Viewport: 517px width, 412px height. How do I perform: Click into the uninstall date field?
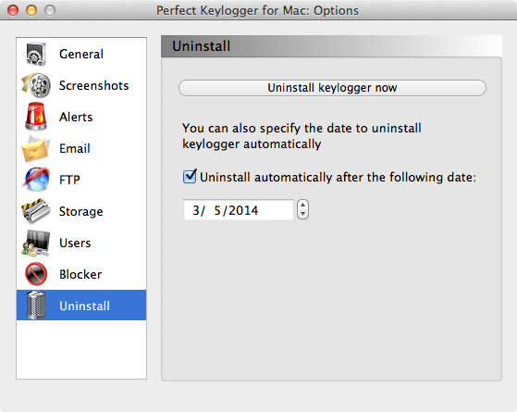pos(238,210)
